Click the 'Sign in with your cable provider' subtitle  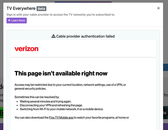click(61, 15)
